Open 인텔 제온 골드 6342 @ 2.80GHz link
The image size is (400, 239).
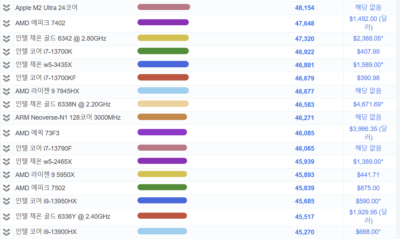[x=61, y=38]
